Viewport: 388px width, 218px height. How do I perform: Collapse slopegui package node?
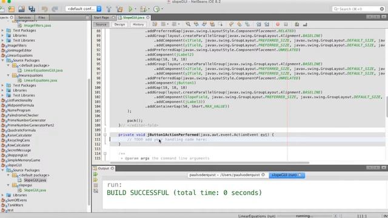coord(8,185)
